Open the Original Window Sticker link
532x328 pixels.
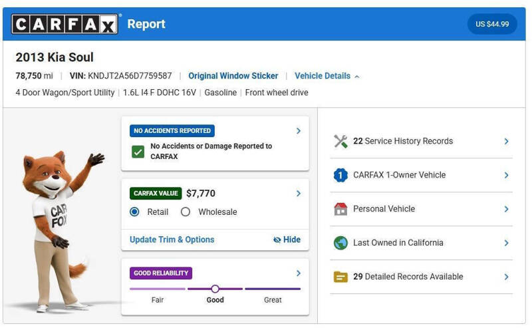point(233,76)
